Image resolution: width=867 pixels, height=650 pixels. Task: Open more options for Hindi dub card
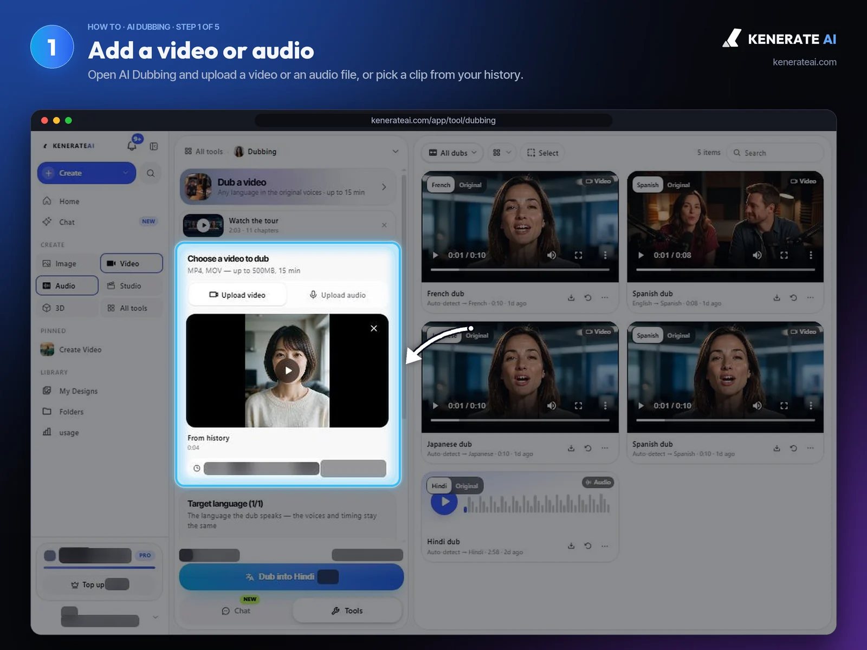click(605, 546)
